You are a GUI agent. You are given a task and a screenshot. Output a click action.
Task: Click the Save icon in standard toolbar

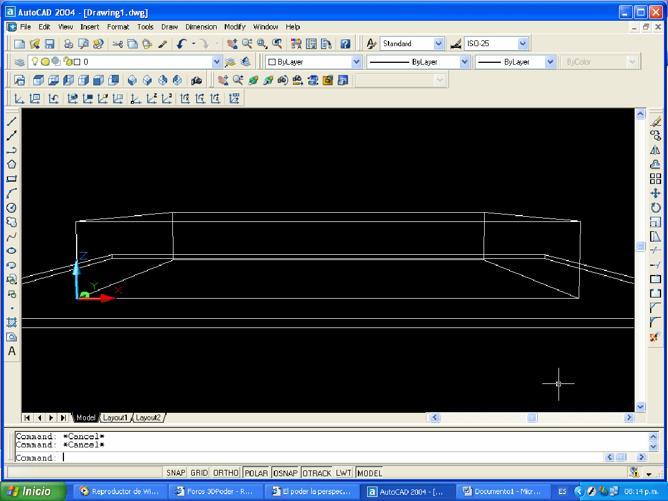[x=50, y=43]
